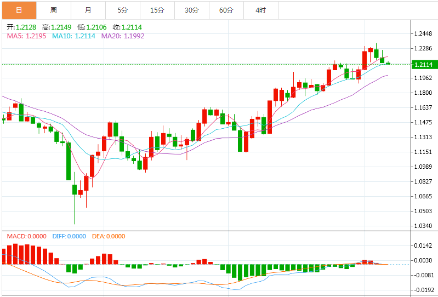Click the 1.1800 price axis label
The height and width of the screenshot is (297, 438).
424,93
